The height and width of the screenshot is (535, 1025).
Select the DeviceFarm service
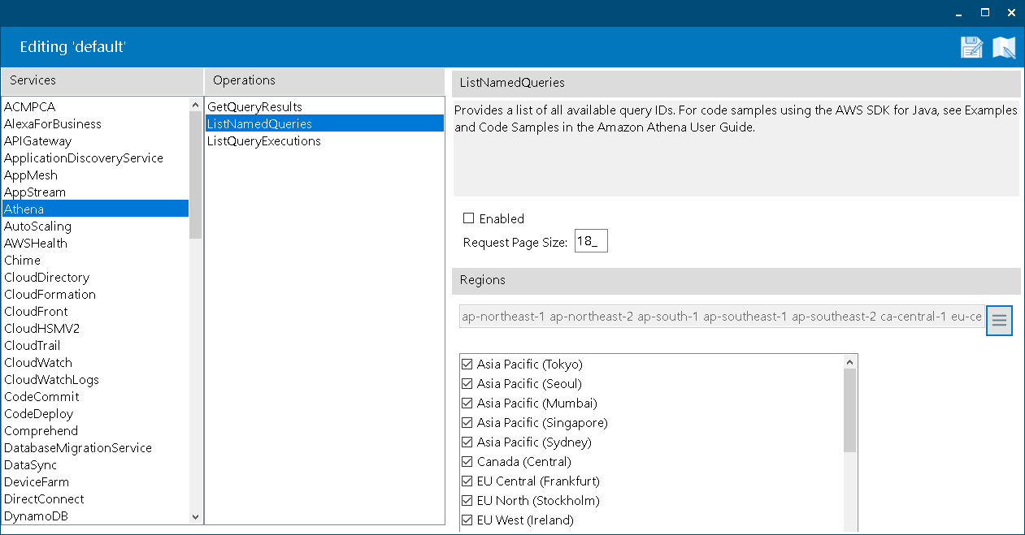(x=95, y=482)
